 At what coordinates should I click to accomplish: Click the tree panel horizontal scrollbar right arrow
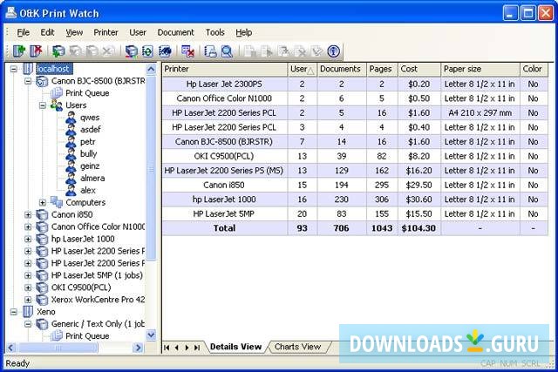(139, 348)
